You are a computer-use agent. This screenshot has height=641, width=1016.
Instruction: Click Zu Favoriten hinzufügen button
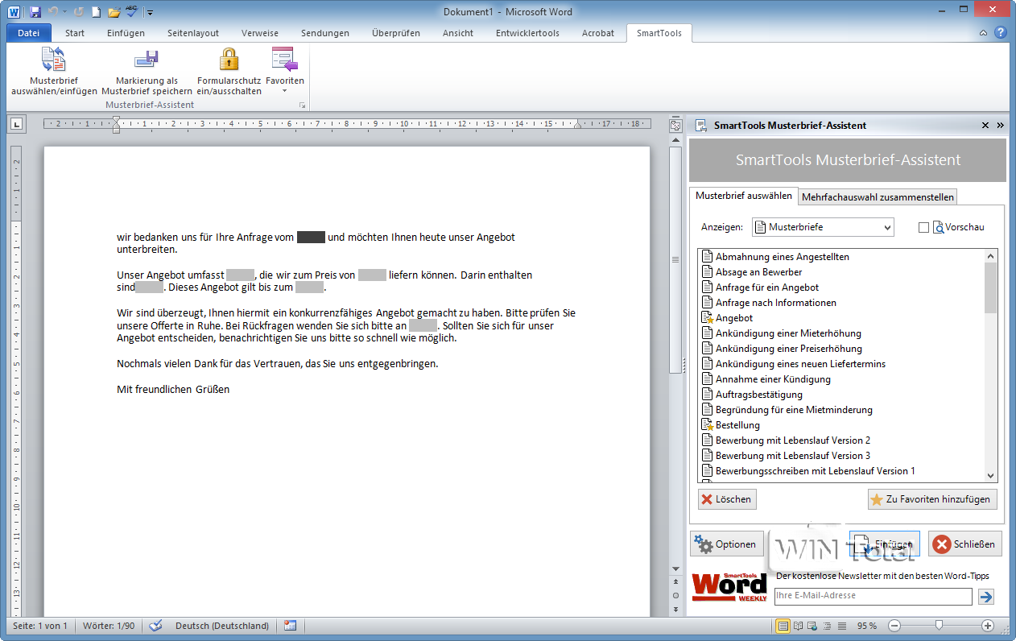point(932,499)
